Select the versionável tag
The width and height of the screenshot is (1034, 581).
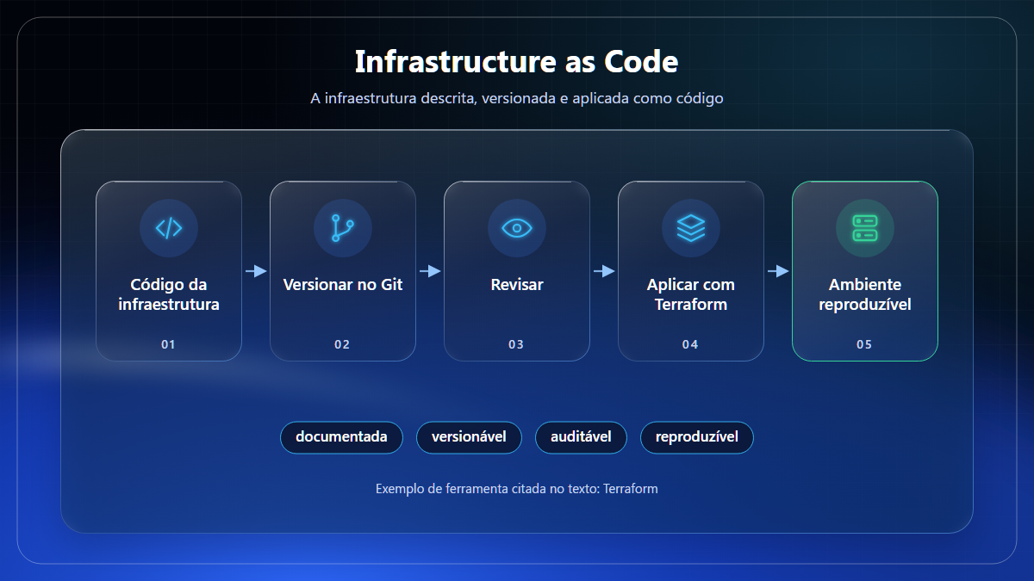(469, 437)
